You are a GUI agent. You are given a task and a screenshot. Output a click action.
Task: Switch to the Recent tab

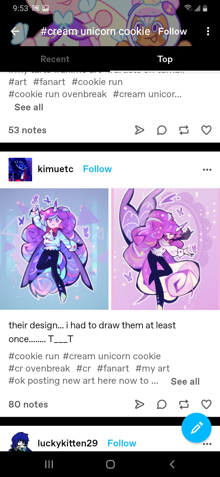pyautogui.click(x=55, y=59)
